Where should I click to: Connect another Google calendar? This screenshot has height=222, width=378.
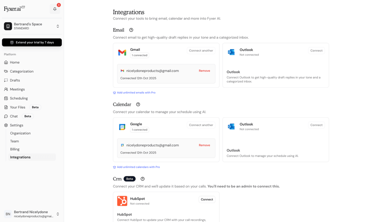point(201,125)
